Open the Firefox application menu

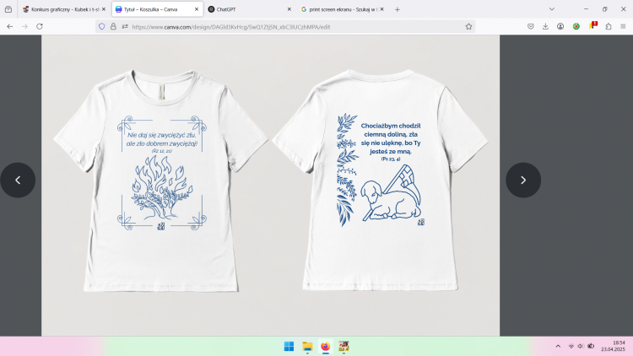(624, 26)
